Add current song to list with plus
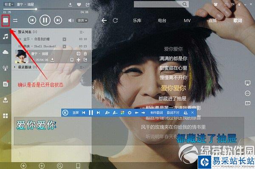 tap(79, 60)
